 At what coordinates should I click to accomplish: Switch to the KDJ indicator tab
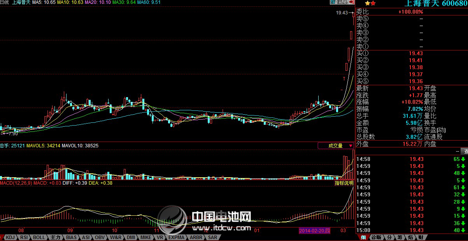point(11,238)
